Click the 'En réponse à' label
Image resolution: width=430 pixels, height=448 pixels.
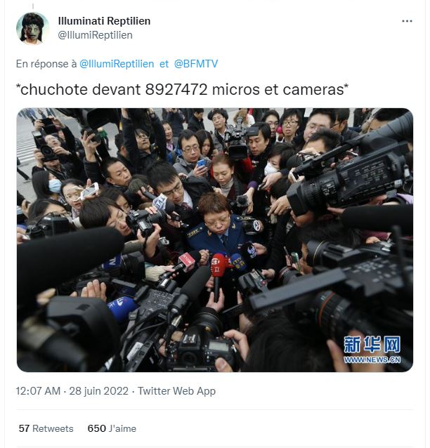(46, 64)
